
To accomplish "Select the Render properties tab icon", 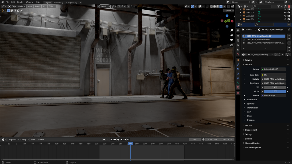I will [238, 36].
